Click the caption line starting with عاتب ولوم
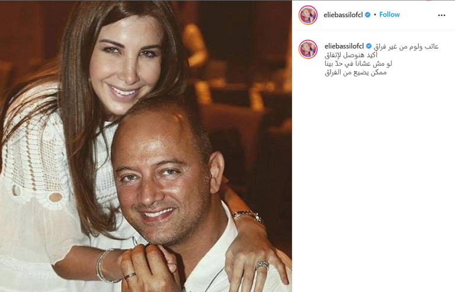The image size is (455, 292). [x=406, y=46]
